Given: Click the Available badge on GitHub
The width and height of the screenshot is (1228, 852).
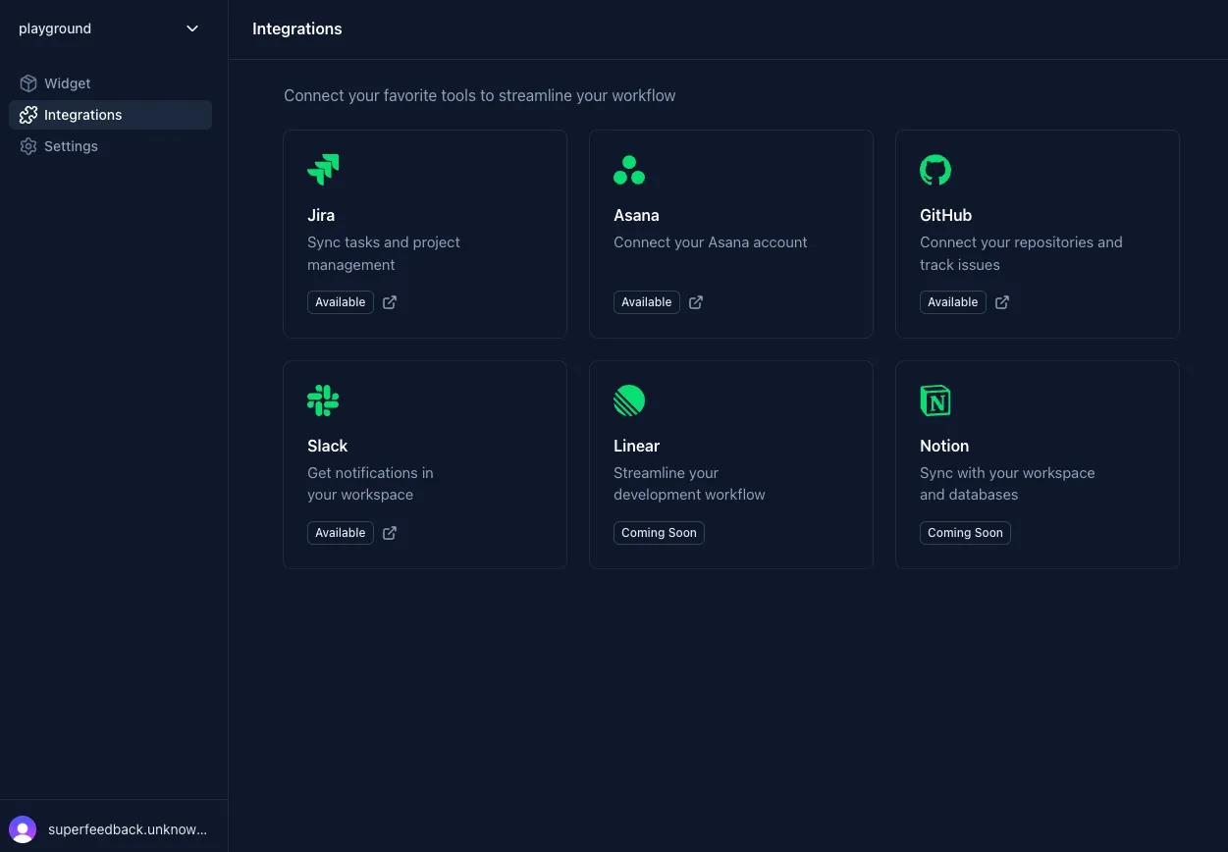Looking at the screenshot, I should (953, 302).
